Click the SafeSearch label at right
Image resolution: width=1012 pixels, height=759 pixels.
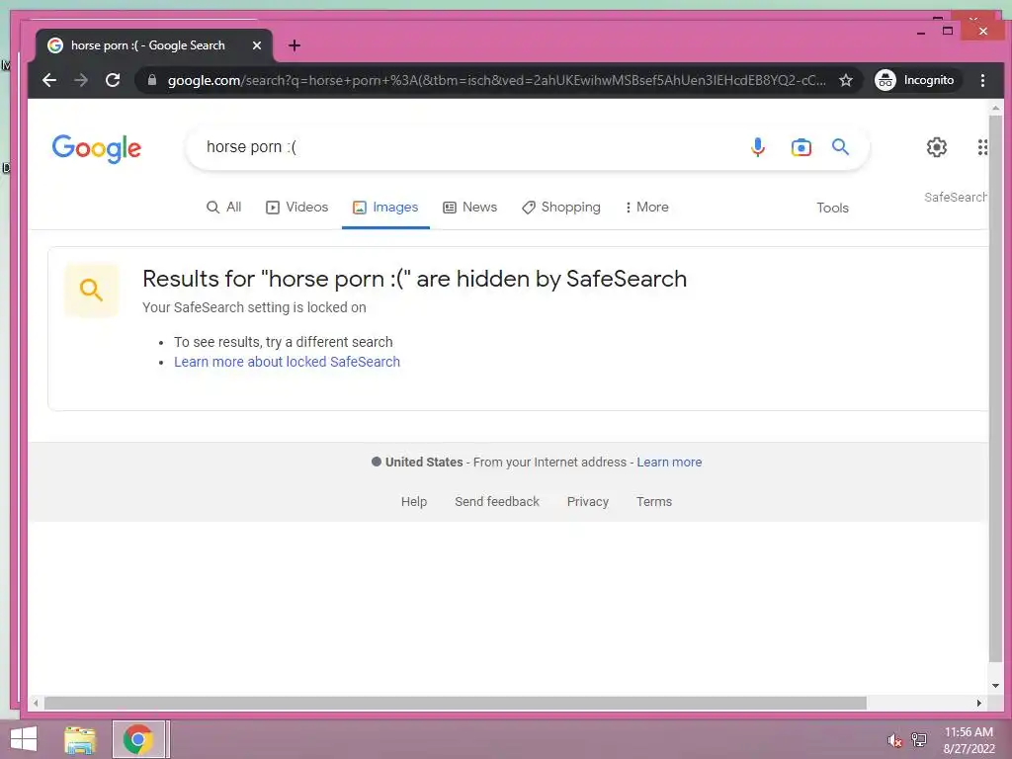coord(956,197)
